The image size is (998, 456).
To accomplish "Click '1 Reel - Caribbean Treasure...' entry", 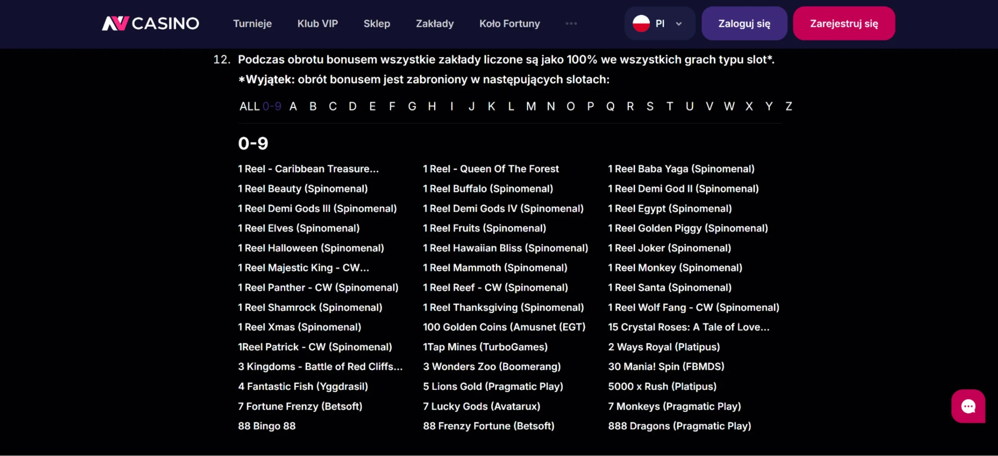I will (308, 169).
